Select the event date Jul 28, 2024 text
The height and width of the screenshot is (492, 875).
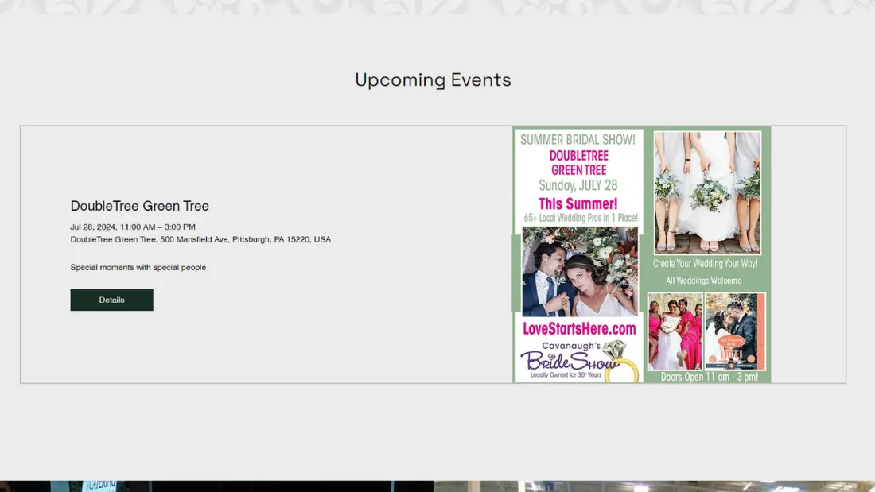[x=133, y=227]
